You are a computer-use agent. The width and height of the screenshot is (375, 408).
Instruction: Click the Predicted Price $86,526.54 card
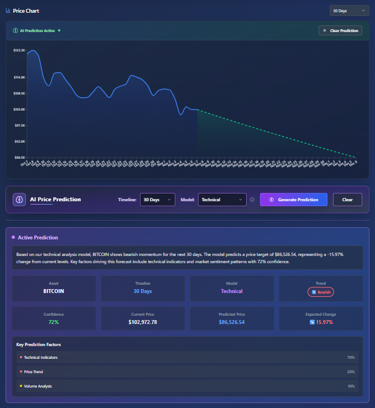(x=232, y=318)
